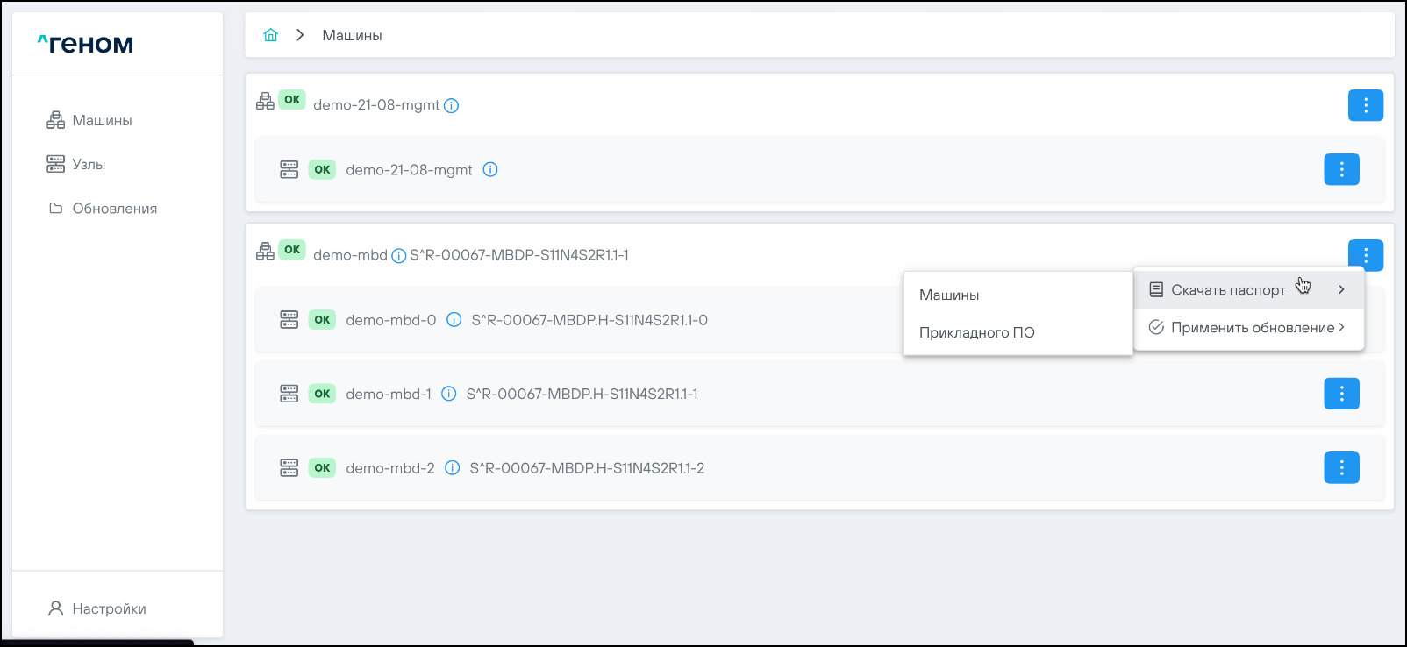The width and height of the screenshot is (1407, 647).
Task: Show info for node demo-mbd-0
Action: (x=454, y=320)
